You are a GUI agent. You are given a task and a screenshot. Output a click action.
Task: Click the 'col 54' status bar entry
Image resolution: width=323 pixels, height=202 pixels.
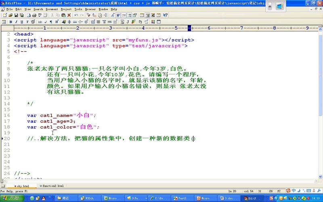click(x=249, y=191)
